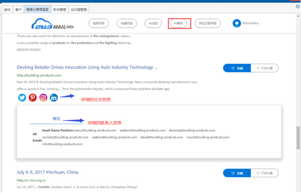Open the Pinterest social profile icon
The width and height of the screenshot is (301, 194).
tap(33, 98)
